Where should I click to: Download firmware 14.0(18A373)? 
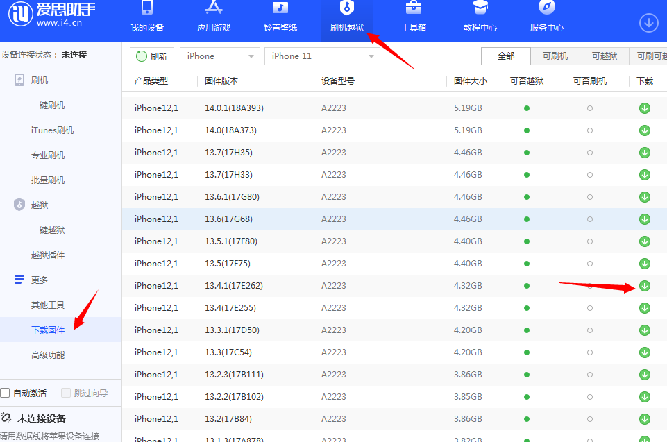click(645, 130)
